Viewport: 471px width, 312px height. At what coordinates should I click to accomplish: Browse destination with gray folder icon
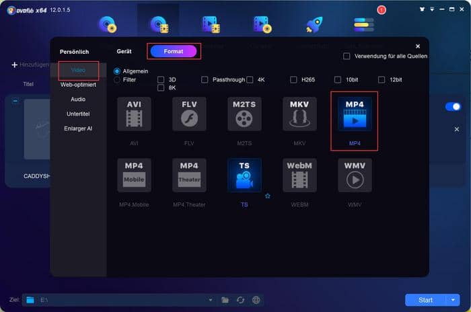pos(225,300)
